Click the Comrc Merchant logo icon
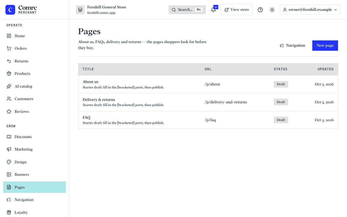The width and height of the screenshot is (347, 217). tap(10, 10)
